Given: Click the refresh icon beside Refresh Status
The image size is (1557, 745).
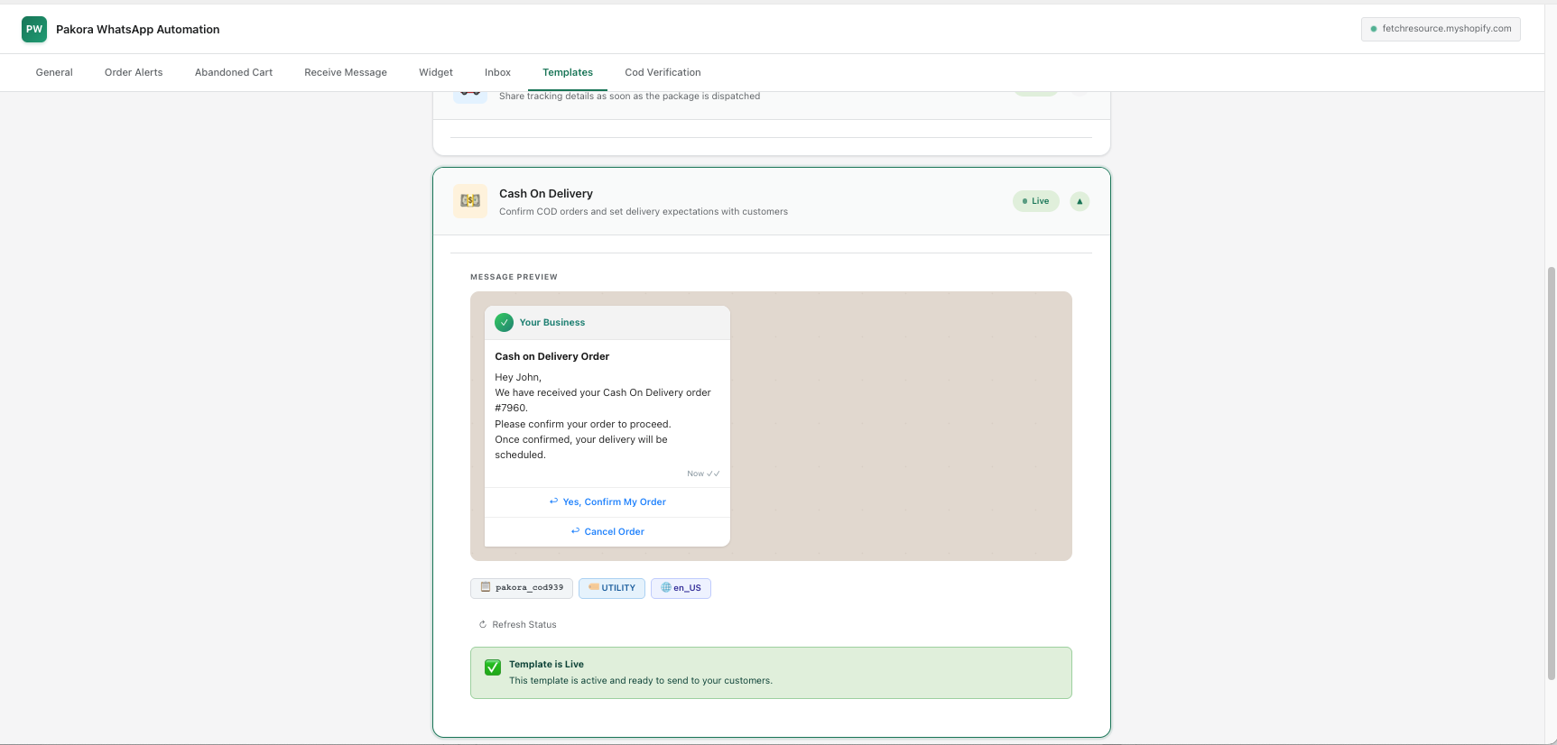Looking at the screenshot, I should [x=483, y=624].
